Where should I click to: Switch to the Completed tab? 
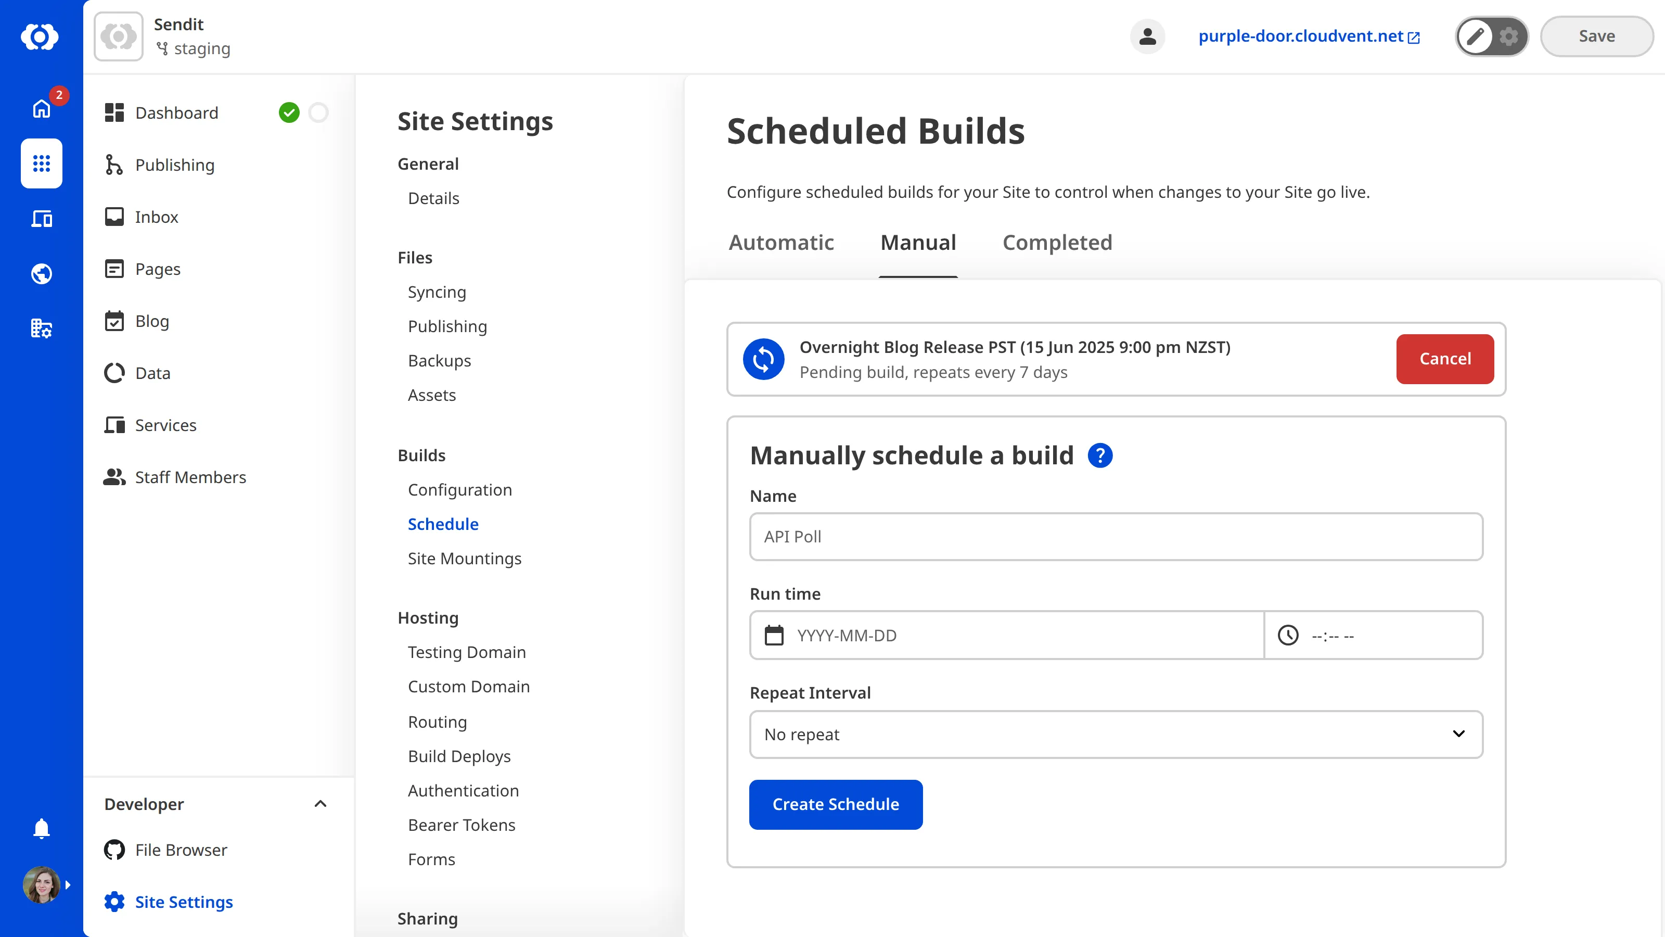click(x=1057, y=243)
